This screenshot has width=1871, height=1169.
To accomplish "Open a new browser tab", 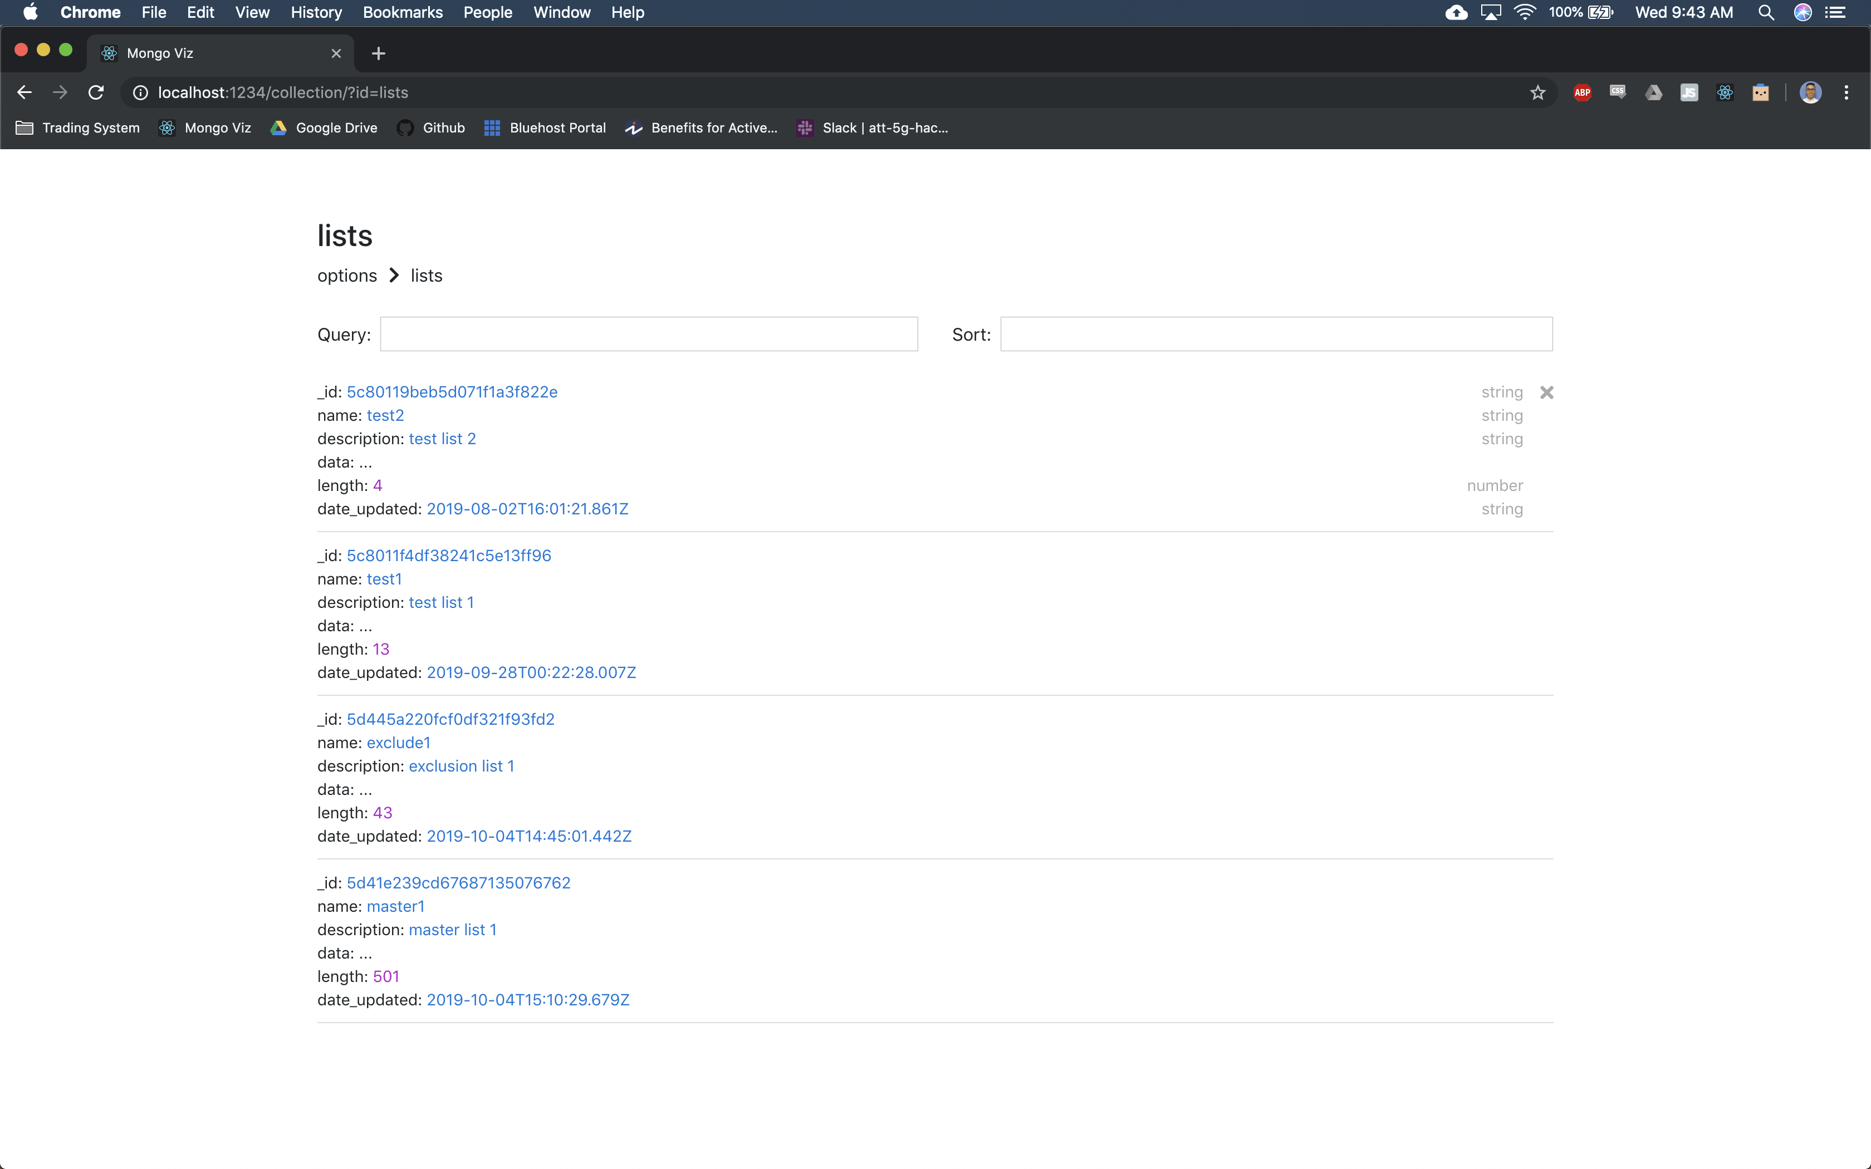I will [x=378, y=53].
